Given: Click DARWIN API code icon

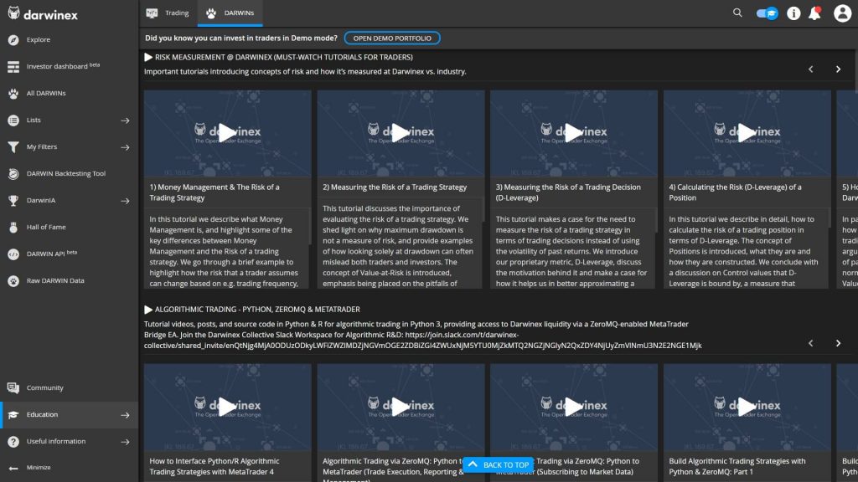Looking at the screenshot, I should coord(13,254).
